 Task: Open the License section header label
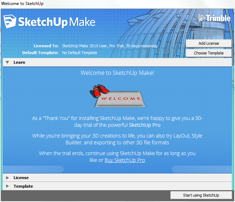point(21,178)
